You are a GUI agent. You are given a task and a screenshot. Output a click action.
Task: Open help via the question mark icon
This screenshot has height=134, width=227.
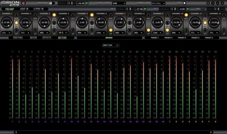pyautogui.click(x=213, y=3)
